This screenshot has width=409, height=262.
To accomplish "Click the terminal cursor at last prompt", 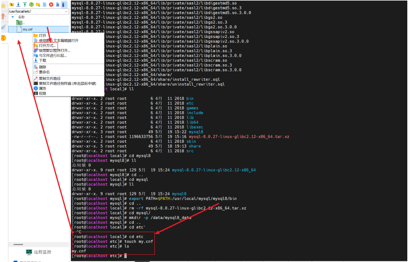I will [125, 256].
